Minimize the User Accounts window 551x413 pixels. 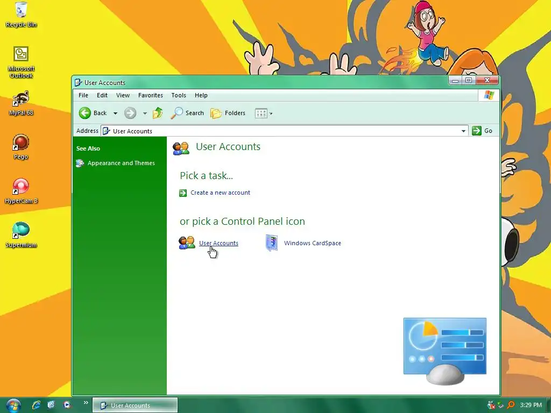(x=455, y=81)
